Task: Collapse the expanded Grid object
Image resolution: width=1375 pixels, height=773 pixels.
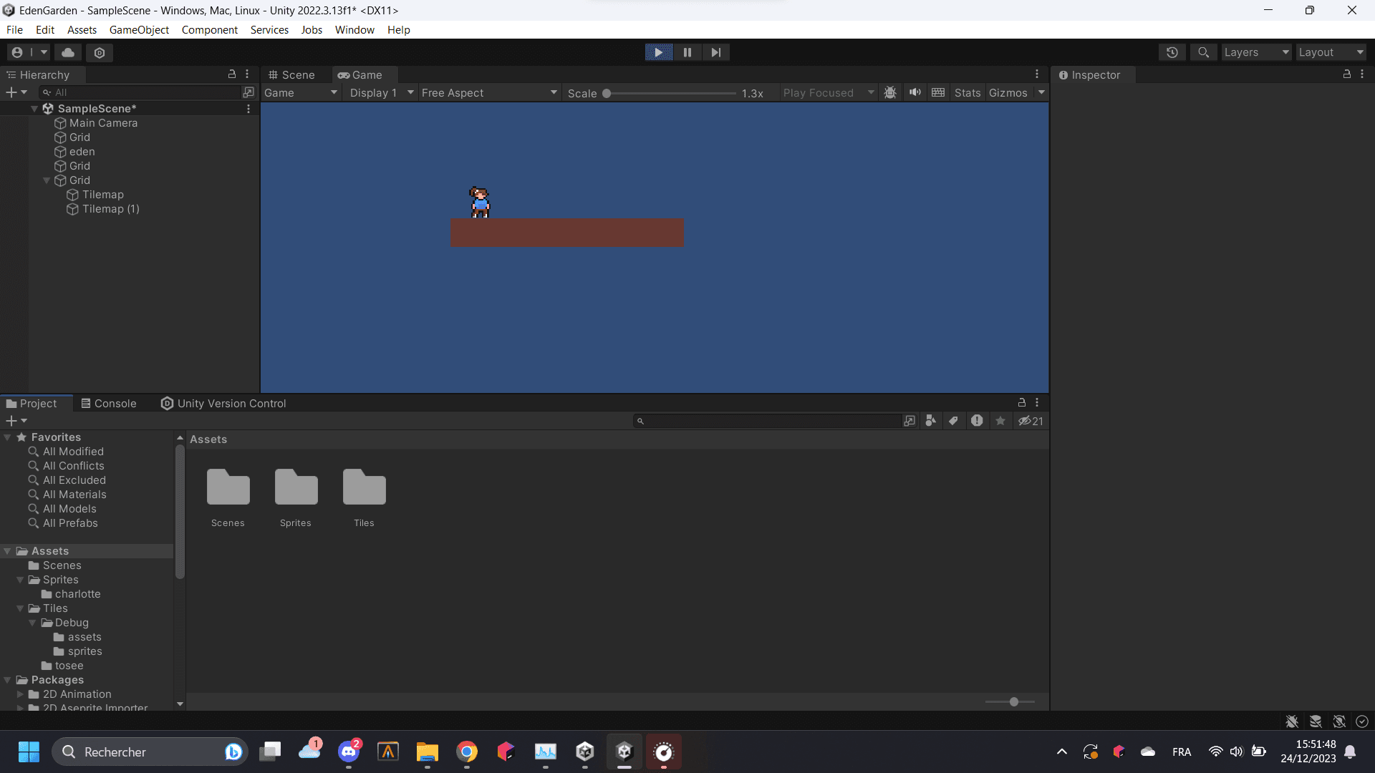Action: (x=47, y=180)
